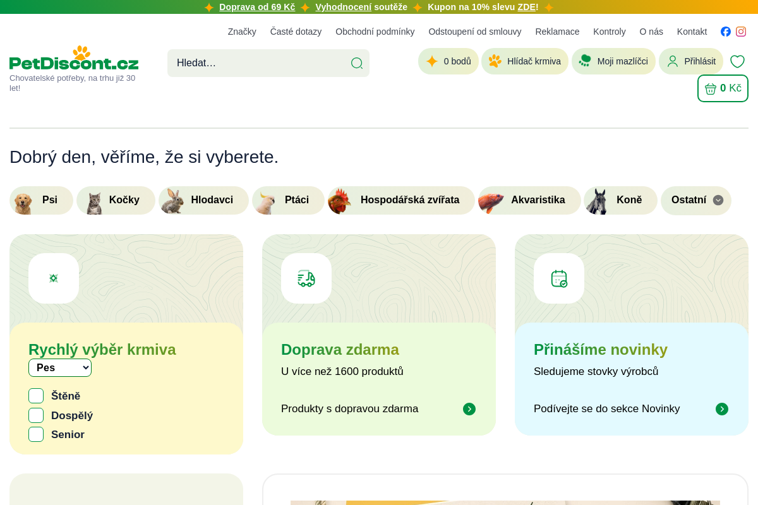Viewport: 758px width, 505px height.
Task: Click the 0 bodů points button
Action: [448, 61]
